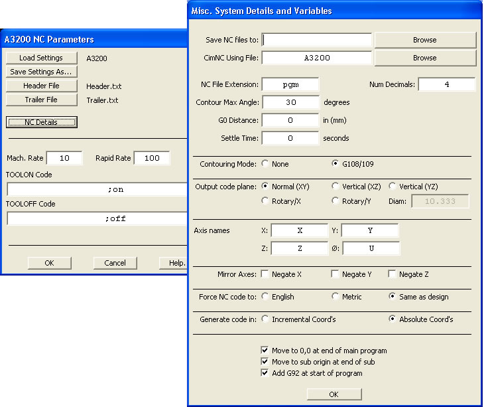488x407 pixels.
Task: Choose a Header File
Action: pyautogui.click(x=41, y=86)
